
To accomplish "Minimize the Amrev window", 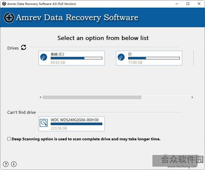I will coord(177,4).
